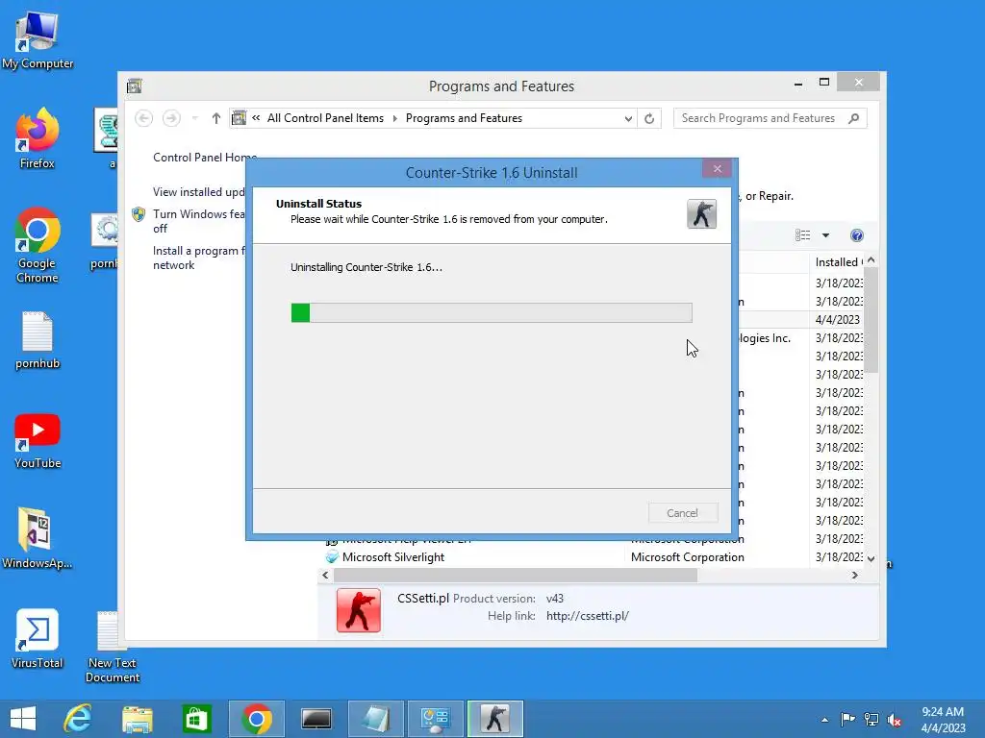Switch to the Control Panel taskbar button
This screenshot has height=738, width=985.
(x=436, y=719)
